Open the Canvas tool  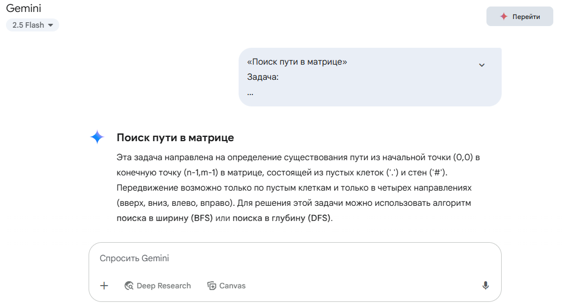(x=227, y=286)
